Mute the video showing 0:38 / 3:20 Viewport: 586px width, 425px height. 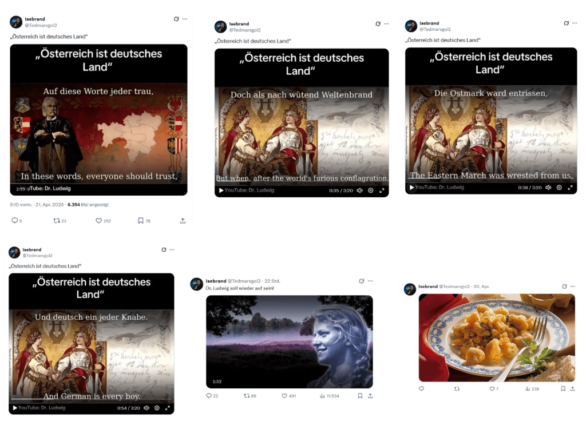pyautogui.click(x=548, y=188)
